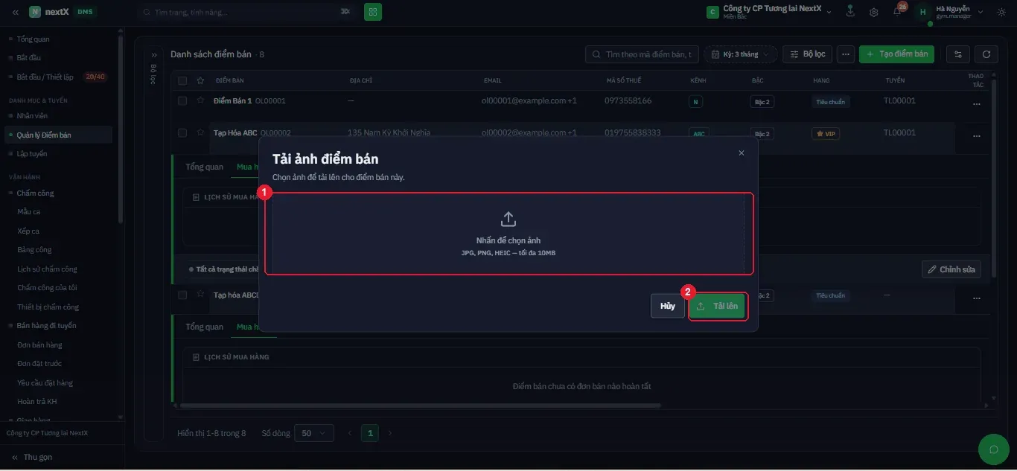The height and width of the screenshot is (471, 1017).
Task: Cancel the dialog with the Hủy button
Action: pyautogui.click(x=667, y=306)
